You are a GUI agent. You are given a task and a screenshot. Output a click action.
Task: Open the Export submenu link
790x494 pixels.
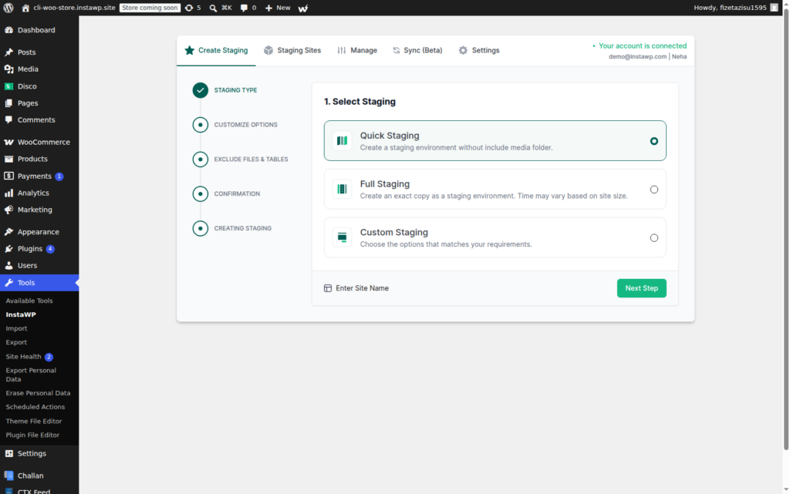17,342
